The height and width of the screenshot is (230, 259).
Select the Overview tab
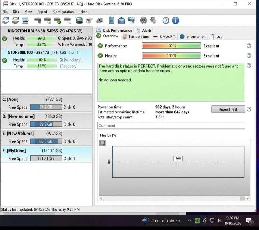[108, 36]
